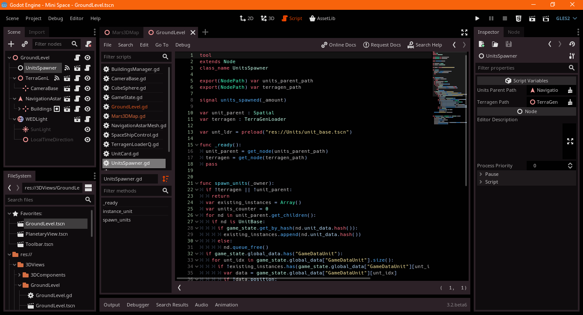Open the GLES2 renderer dropdown
The image size is (583, 315).
(566, 18)
